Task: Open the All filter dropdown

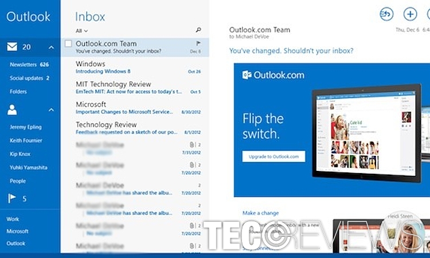Action: [x=82, y=31]
